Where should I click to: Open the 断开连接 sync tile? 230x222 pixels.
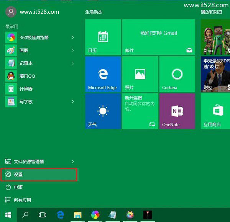click(140, 111)
